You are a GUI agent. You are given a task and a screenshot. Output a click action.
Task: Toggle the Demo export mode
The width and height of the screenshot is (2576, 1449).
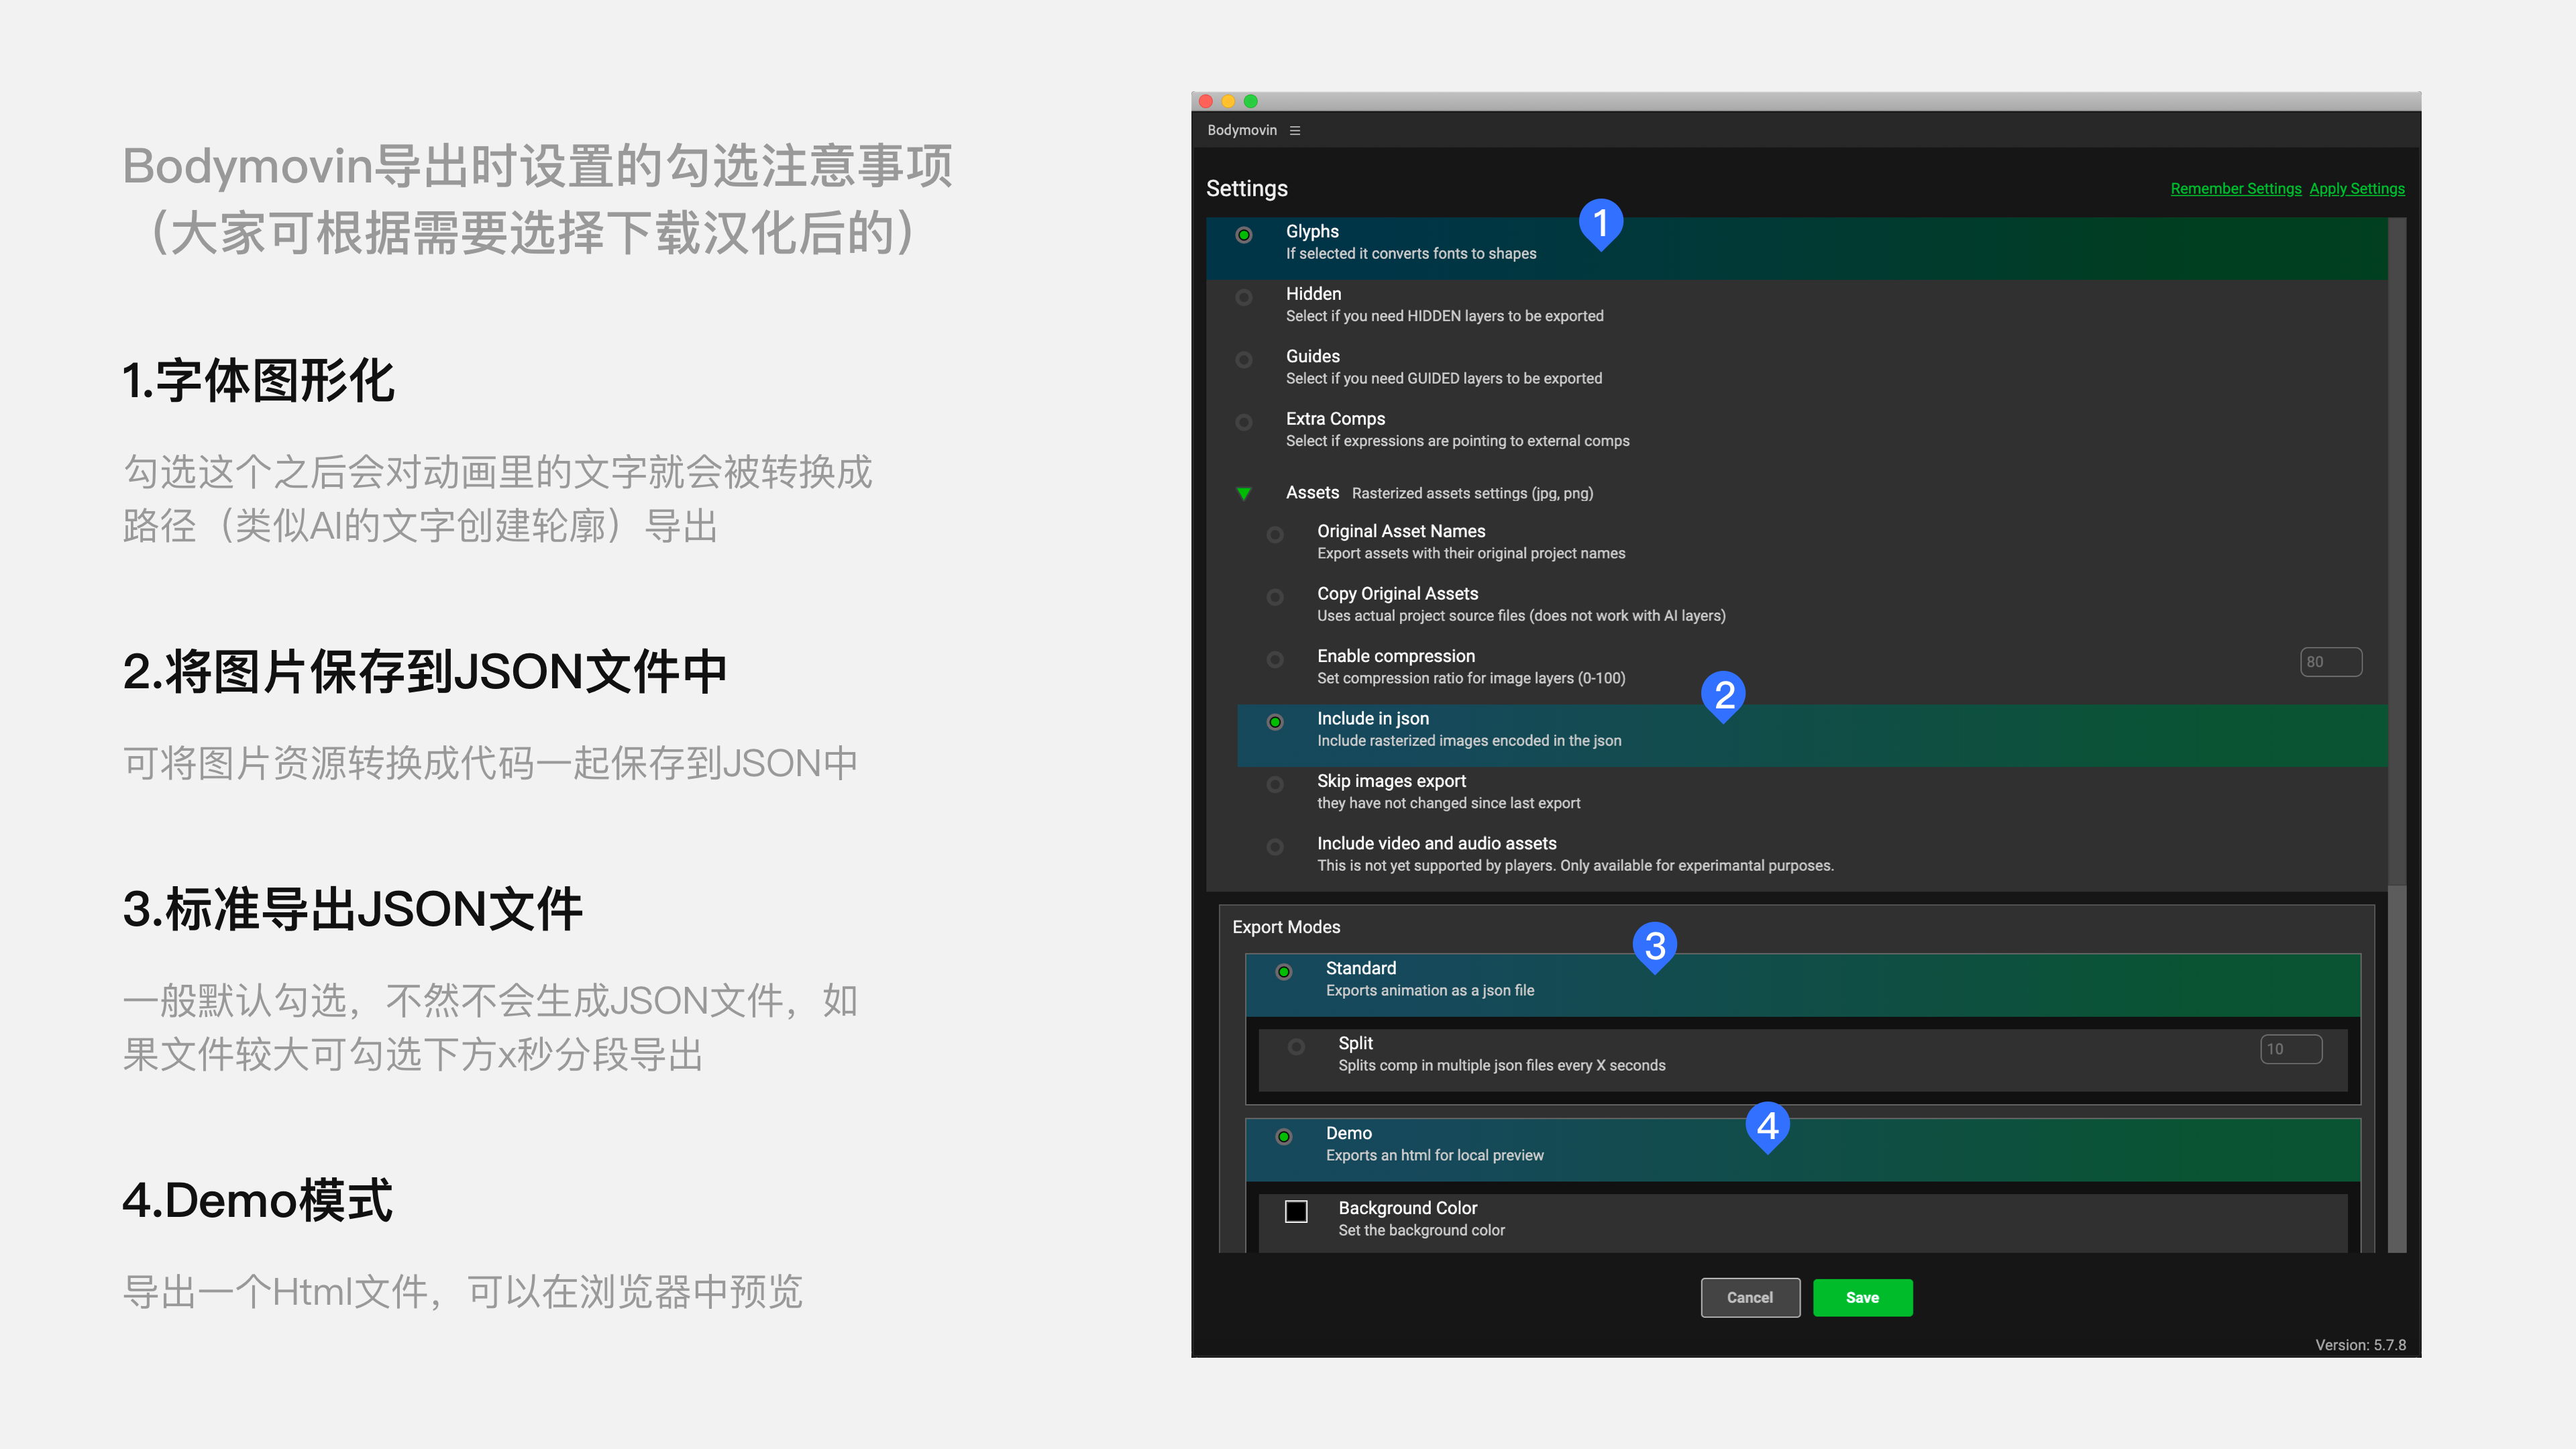[1284, 1137]
